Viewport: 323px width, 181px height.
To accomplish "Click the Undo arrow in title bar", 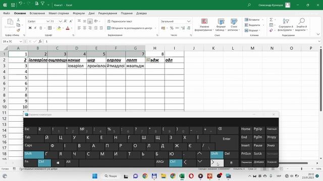I will [x=20, y=4].
